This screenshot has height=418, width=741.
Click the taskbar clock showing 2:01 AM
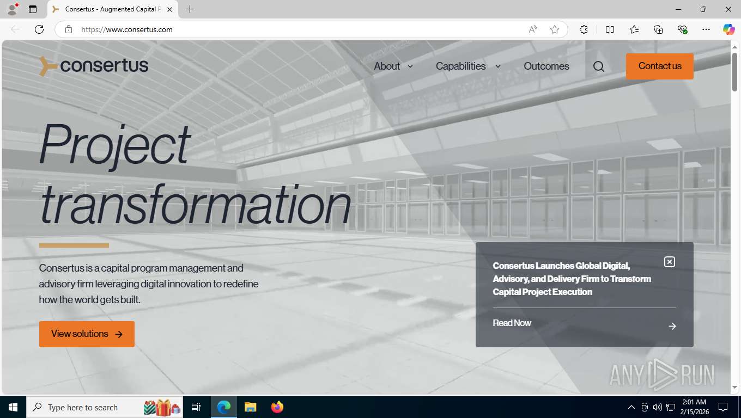coord(694,407)
